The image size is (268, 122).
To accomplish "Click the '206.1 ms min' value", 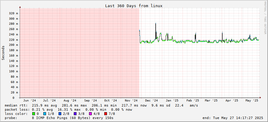I will [104, 106].
